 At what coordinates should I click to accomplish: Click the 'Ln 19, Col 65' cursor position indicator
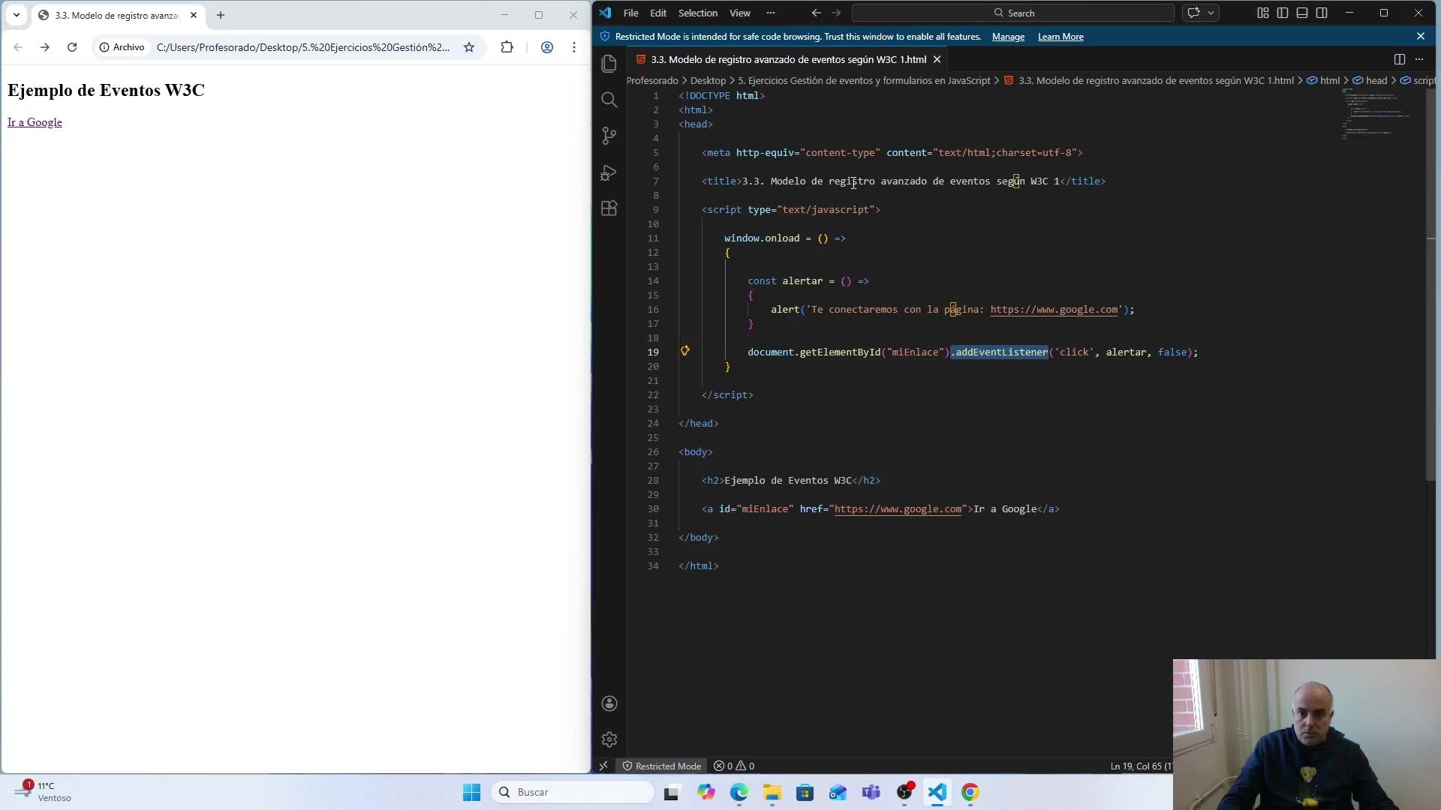[1141, 766]
